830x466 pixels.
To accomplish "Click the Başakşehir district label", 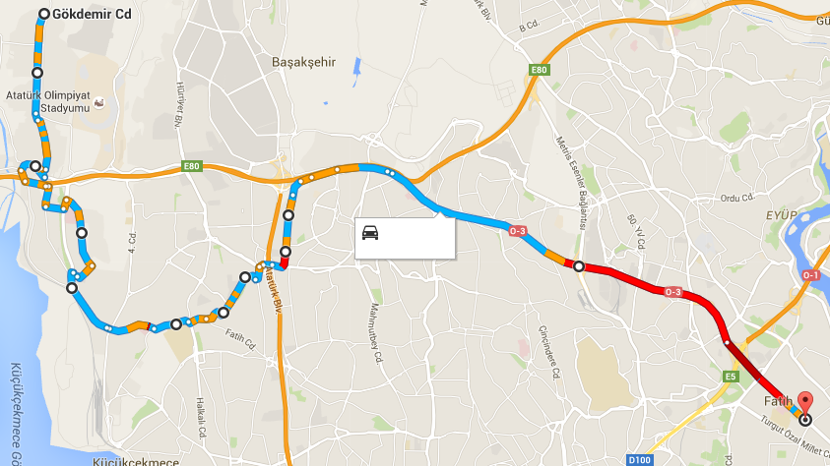I will click(304, 62).
